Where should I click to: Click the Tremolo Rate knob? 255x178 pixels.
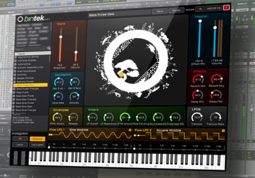pyautogui.click(x=215, y=118)
